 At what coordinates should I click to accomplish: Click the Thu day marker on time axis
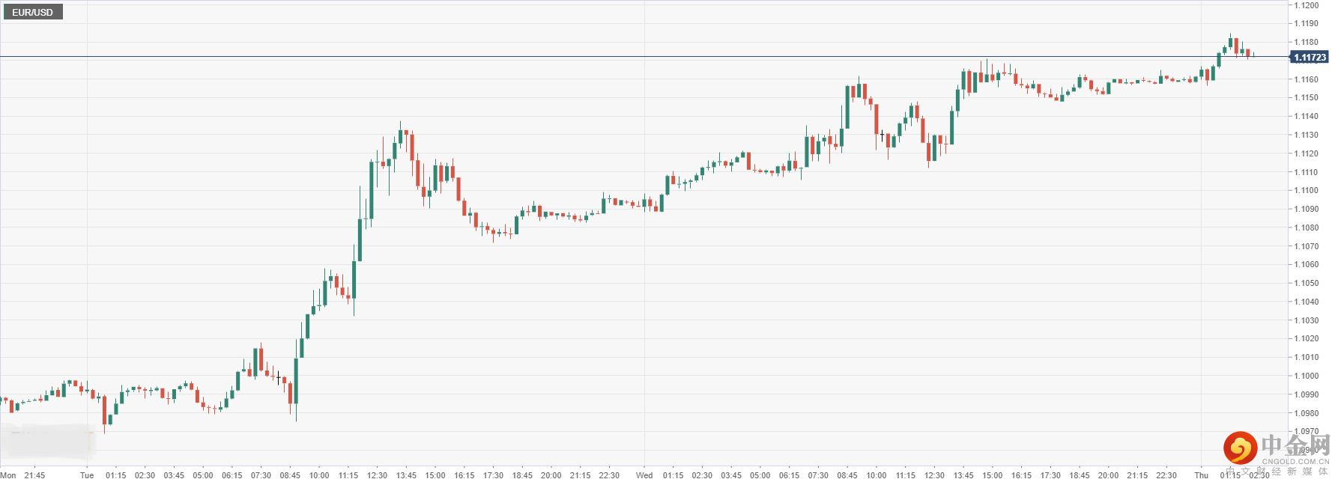point(1202,475)
